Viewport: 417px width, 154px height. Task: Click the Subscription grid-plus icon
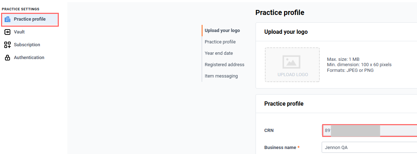click(x=7, y=45)
